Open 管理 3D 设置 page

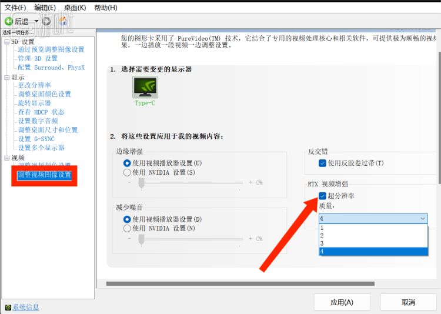(38, 59)
